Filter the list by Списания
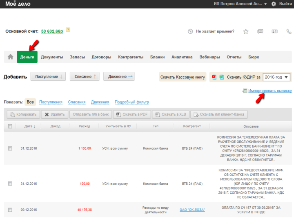 pos(77,102)
